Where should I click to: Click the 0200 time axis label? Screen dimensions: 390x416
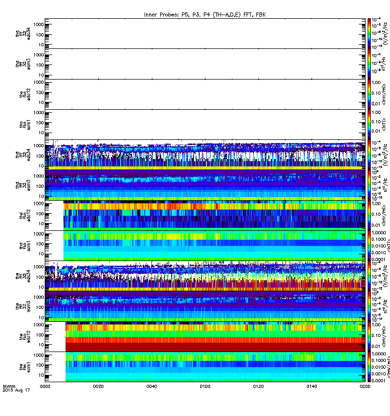tap(365, 386)
